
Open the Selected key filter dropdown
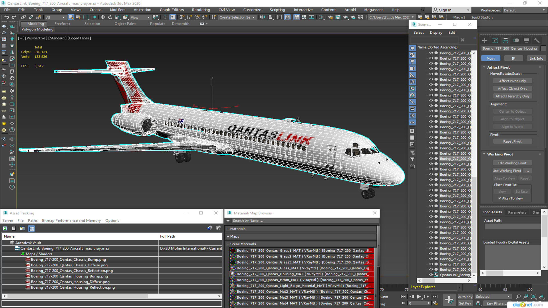493,297
